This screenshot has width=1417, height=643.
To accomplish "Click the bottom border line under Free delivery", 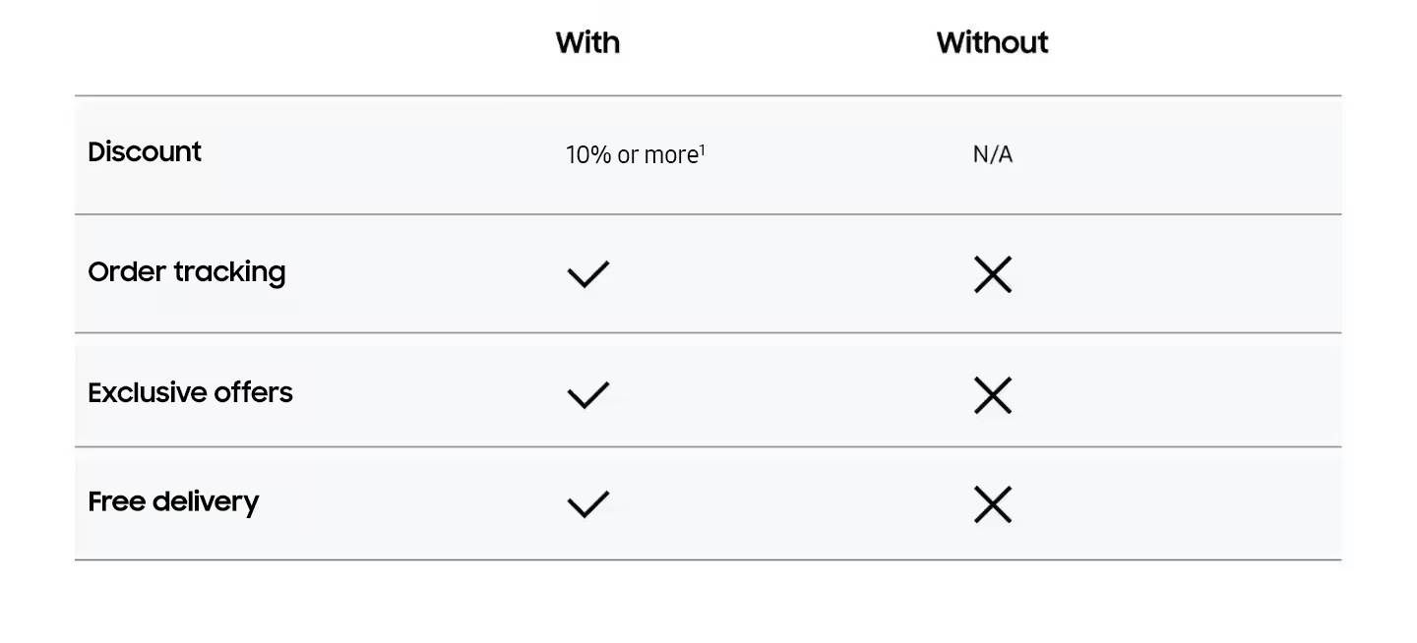I will click(708, 560).
